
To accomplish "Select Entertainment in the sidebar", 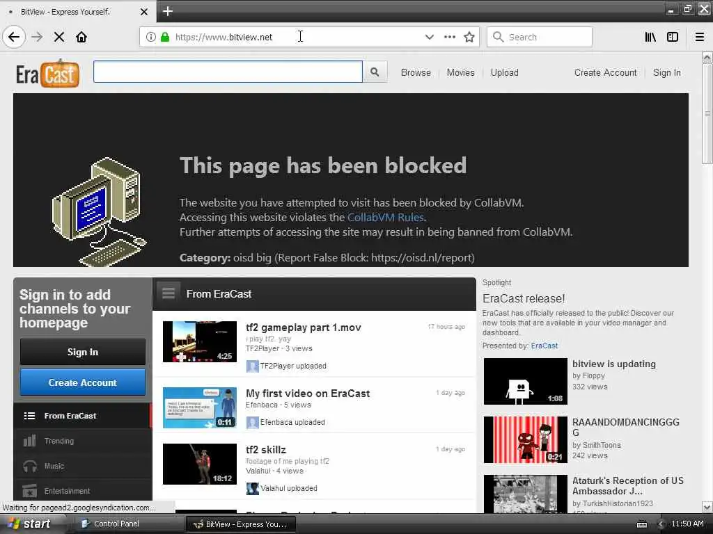I will coord(83,491).
